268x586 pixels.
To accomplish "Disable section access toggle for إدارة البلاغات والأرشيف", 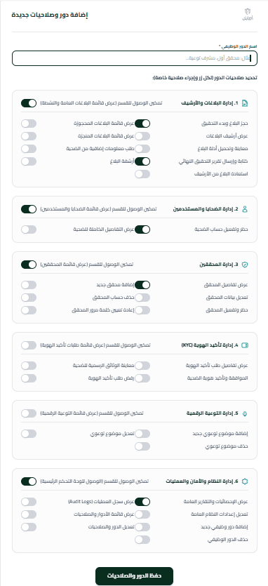I will (29, 103).
